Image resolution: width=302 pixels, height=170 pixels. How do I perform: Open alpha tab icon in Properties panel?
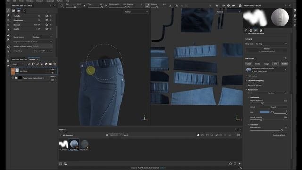[x=251, y=30]
